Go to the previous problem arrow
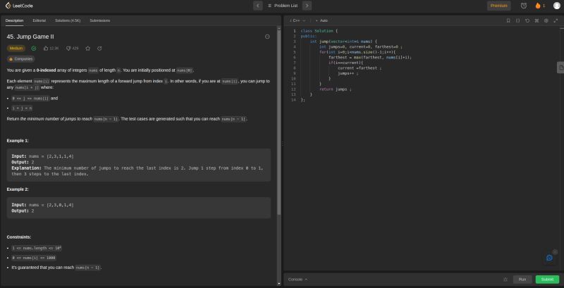The height and width of the screenshot is (288, 564). (258, 6)
